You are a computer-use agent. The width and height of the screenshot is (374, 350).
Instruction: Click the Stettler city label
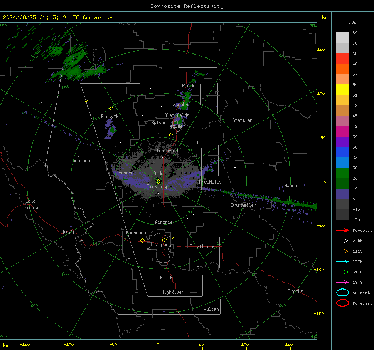pyautogui.click(x=242, y=120)
